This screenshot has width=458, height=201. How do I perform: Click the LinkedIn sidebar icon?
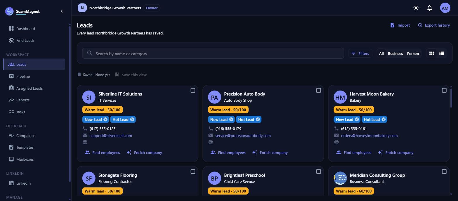pyautogui.click(x=11, y=183)
